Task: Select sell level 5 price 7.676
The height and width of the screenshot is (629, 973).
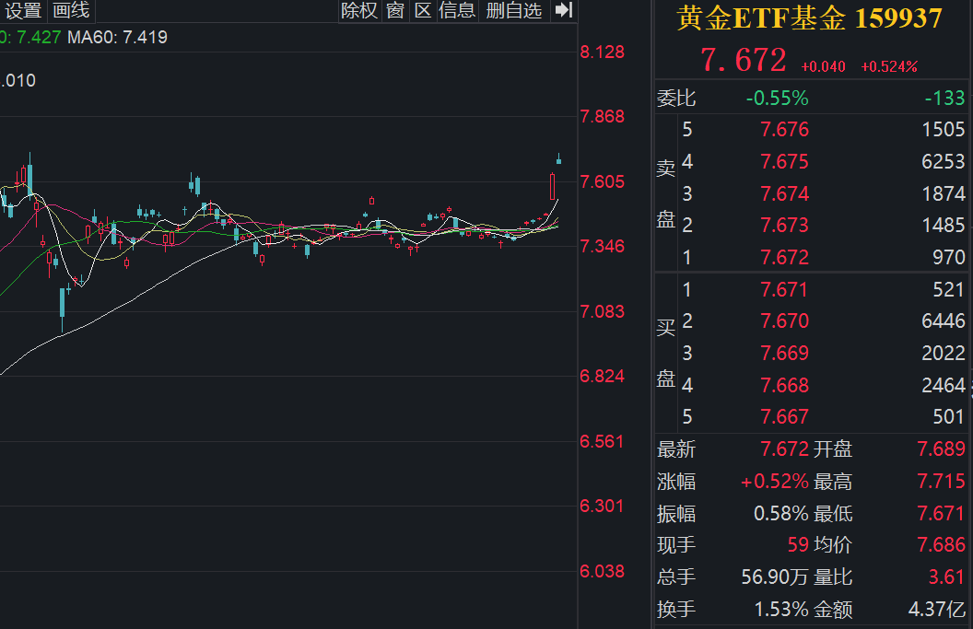Action: tap(784, 130)
